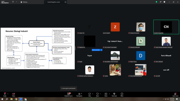Select Waleed M's black video tile
Image resolution: width=180 pixels, height=101 pixels.
coord(90,41)
